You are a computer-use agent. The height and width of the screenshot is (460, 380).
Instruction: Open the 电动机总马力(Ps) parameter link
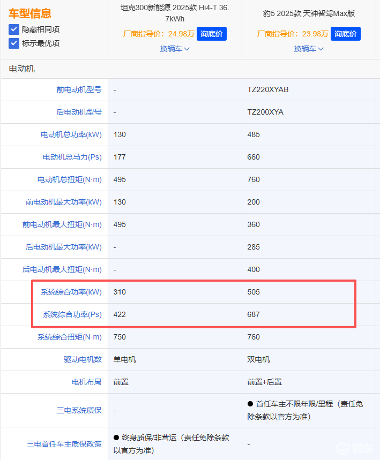click(72, 157)
